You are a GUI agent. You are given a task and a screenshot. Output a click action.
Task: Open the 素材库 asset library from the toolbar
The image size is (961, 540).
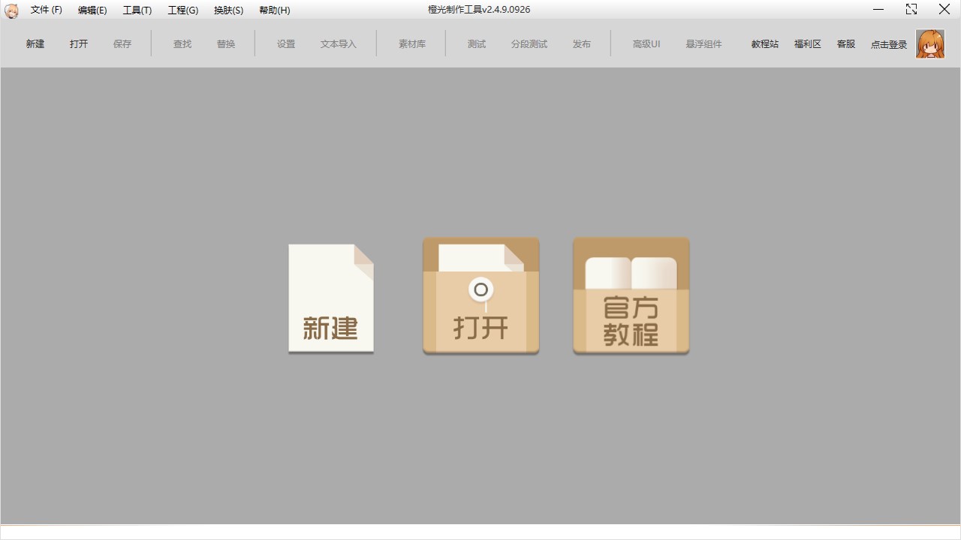pyautogui.click(x=412, y=43)
